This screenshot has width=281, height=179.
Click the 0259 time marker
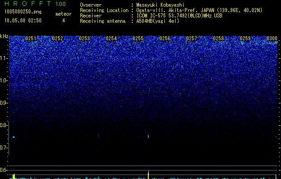coord(245,38)
